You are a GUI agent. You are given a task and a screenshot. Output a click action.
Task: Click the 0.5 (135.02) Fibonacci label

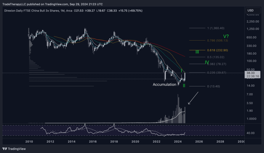click(217, 57)
